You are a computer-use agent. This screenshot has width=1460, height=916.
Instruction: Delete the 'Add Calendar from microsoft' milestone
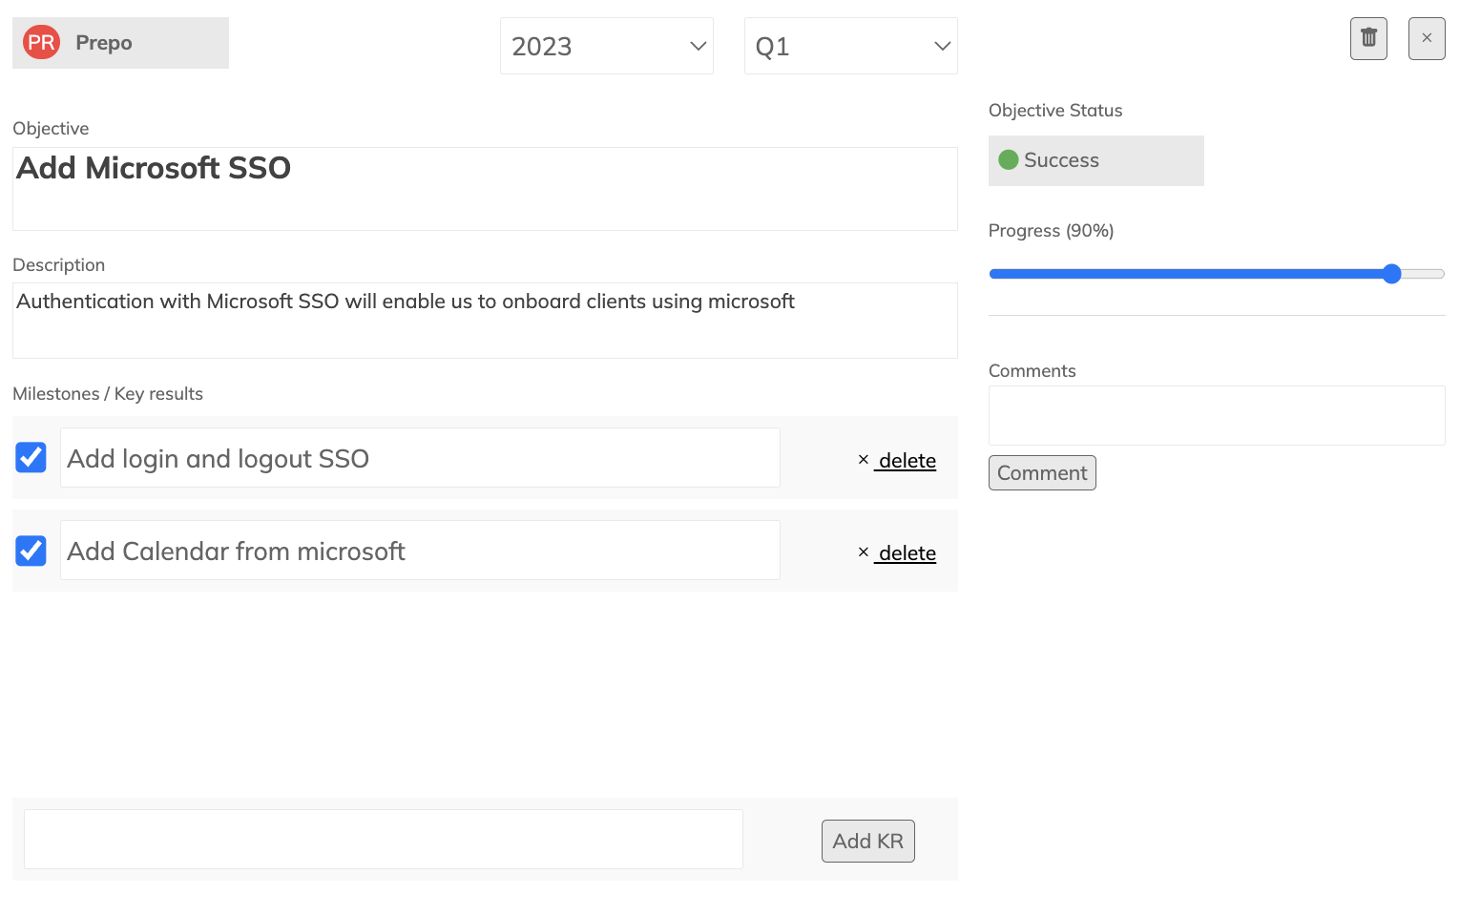click(x=907, y=553)
